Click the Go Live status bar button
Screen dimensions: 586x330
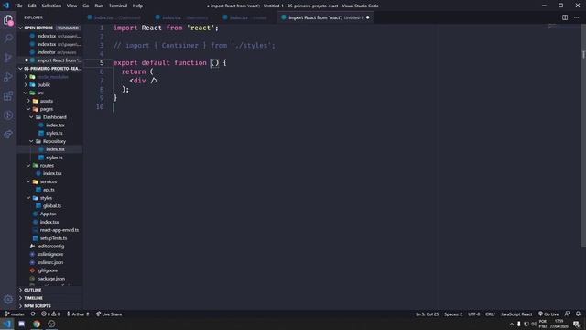[x=548, y=313]
